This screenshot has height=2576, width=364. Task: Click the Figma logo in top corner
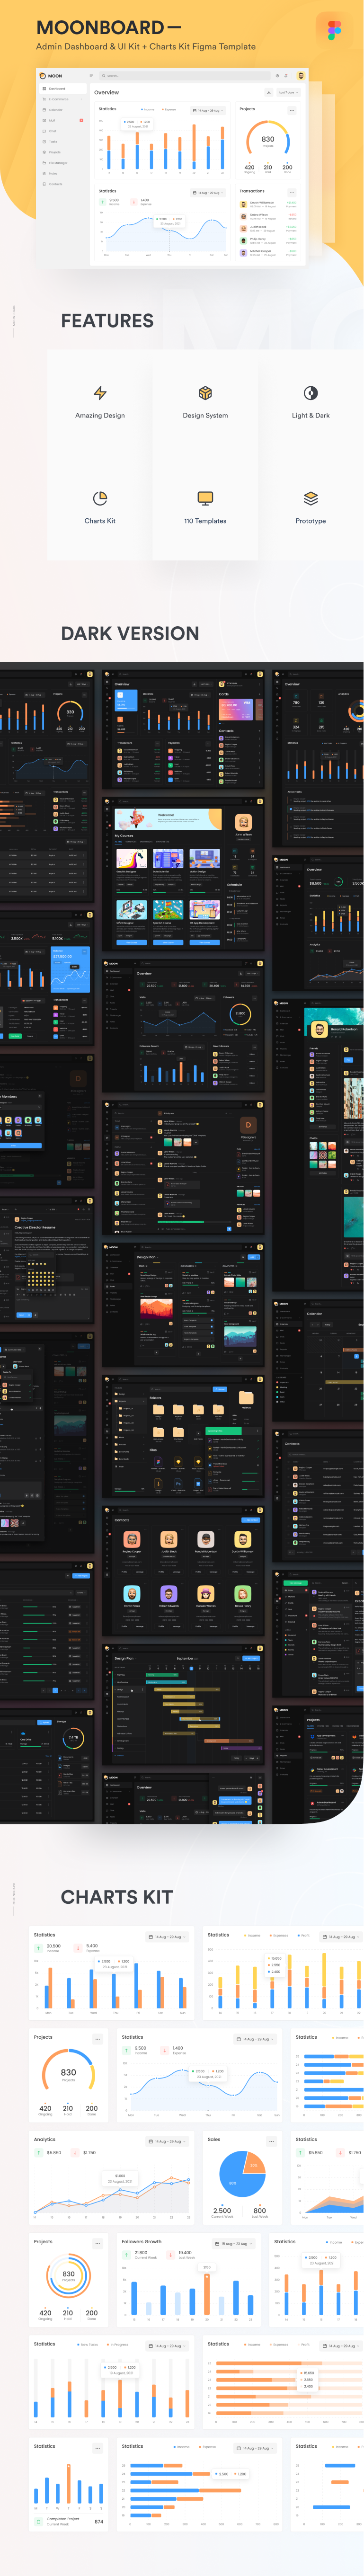click(x=334, y=30)
